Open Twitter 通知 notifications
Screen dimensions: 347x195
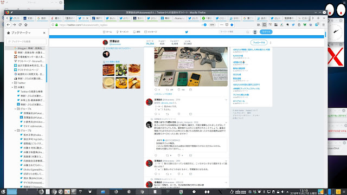(137, 32)
